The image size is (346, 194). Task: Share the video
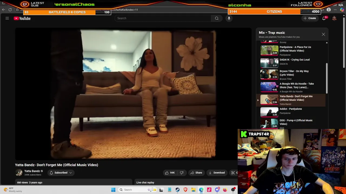196,173
